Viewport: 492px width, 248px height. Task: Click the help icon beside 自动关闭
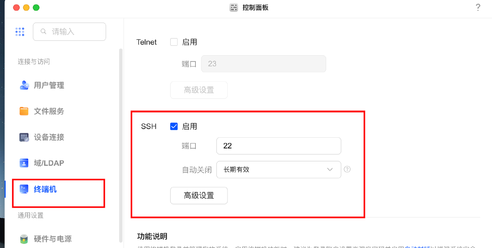point(347,169)
